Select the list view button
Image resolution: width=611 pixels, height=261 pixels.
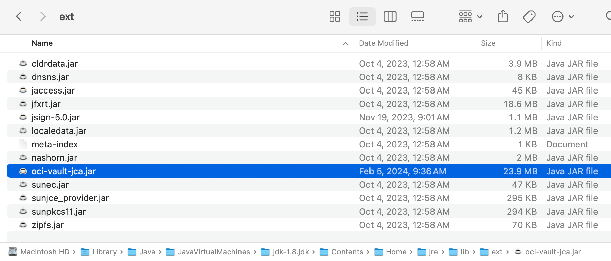pyautogui.click(x=362, y=16)
